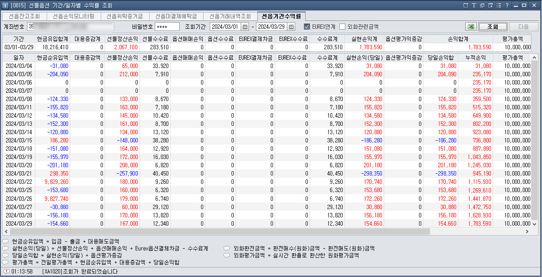Click the 9,827,740 cash inflow cell
This screenshot has height=277, width=542.
[53, 199]
